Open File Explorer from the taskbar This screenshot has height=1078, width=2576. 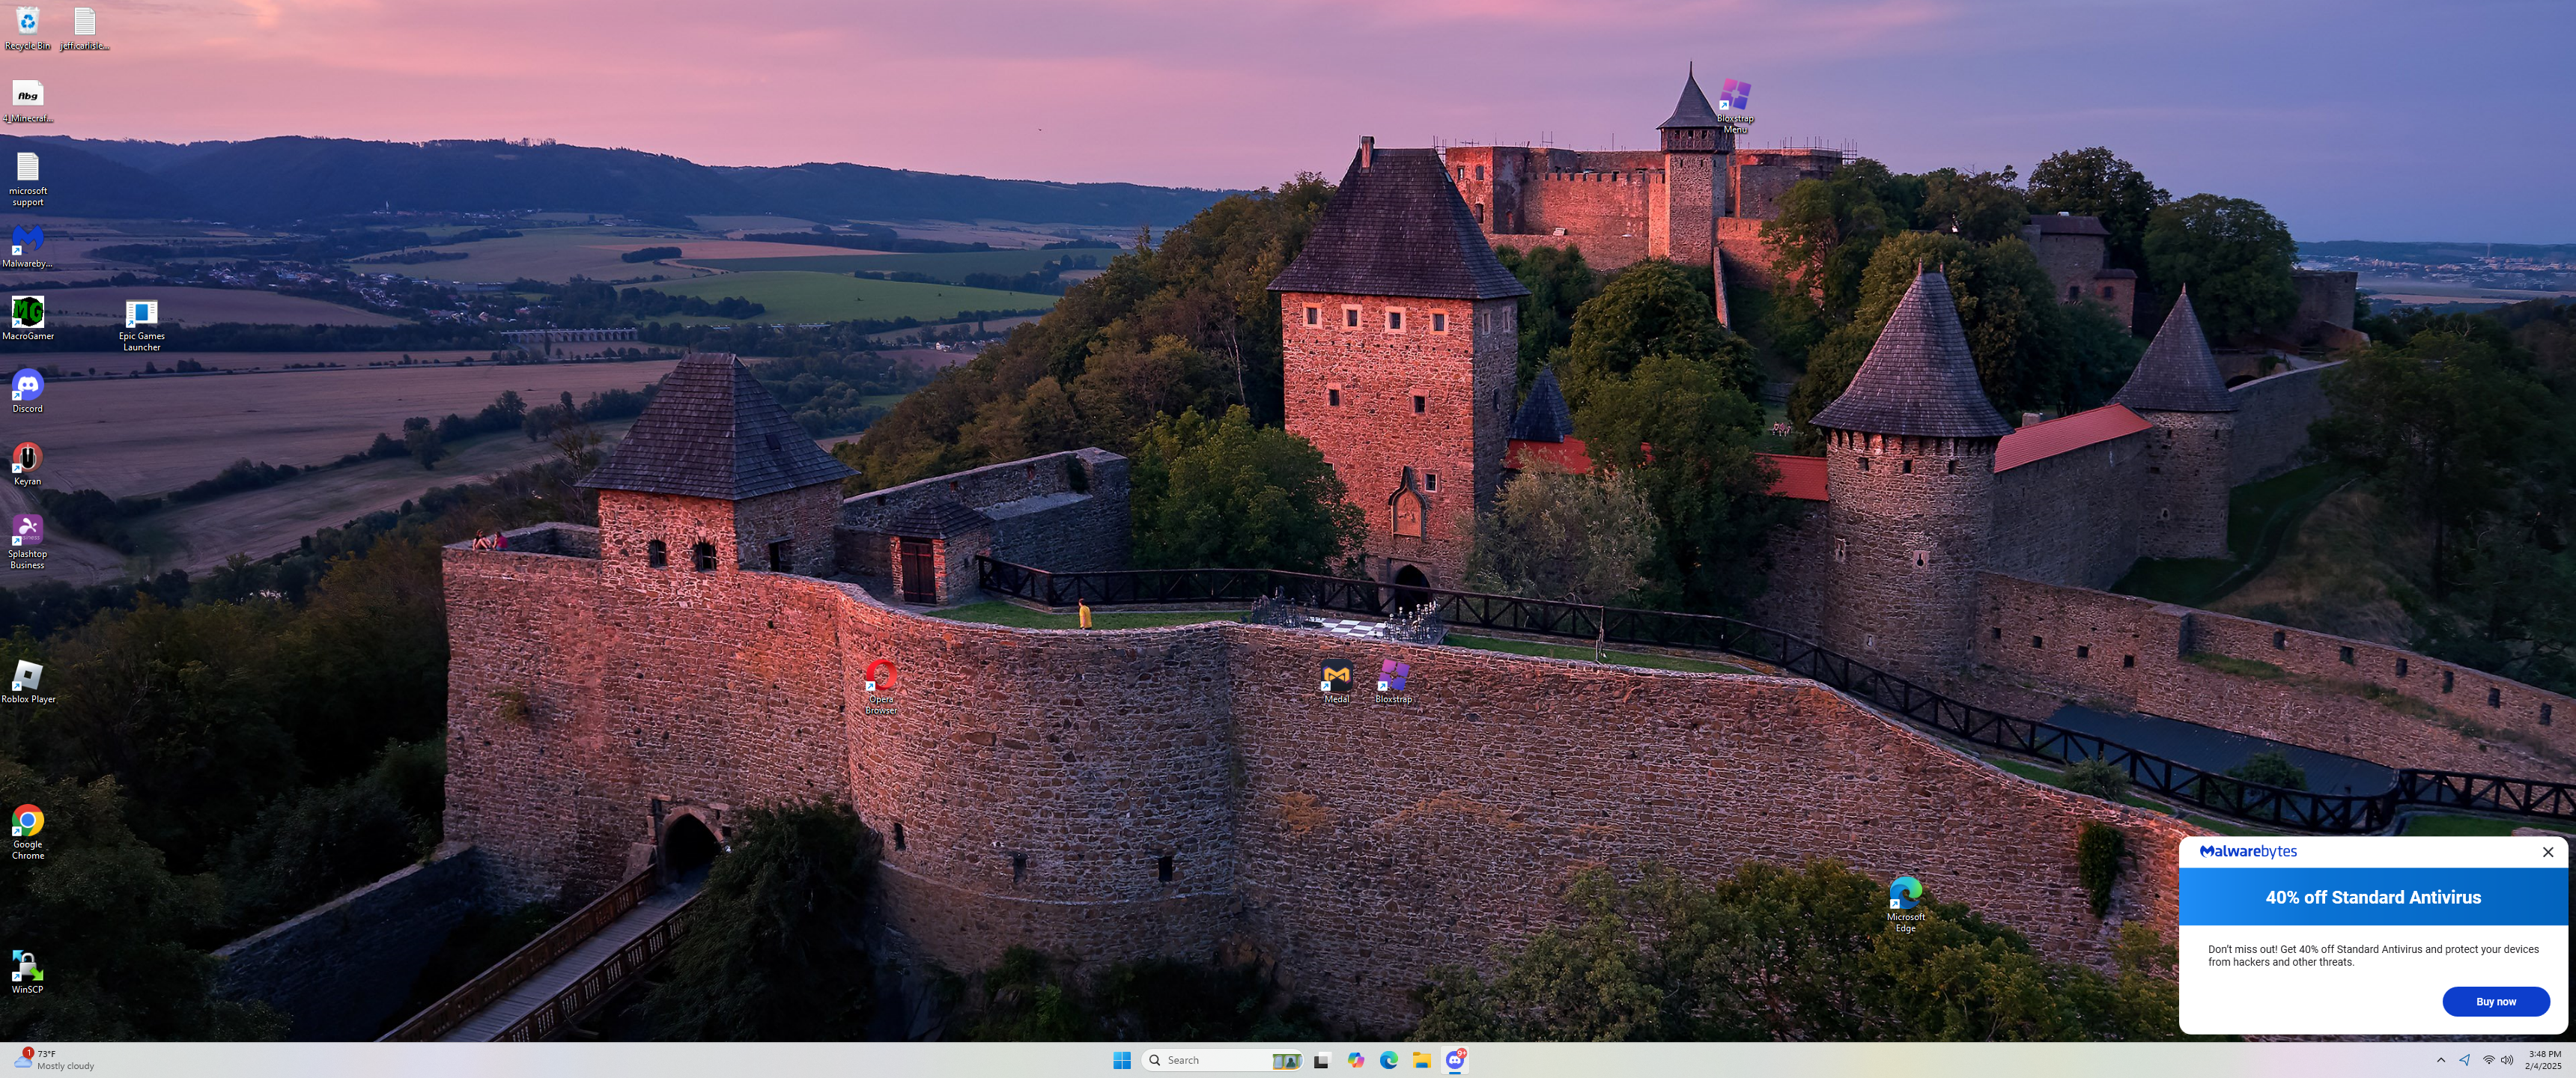coord(1421,1060)
